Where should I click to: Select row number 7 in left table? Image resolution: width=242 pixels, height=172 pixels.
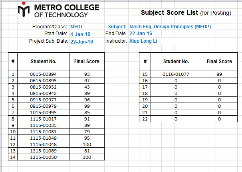pyautogui.click(x=13, y=113)
